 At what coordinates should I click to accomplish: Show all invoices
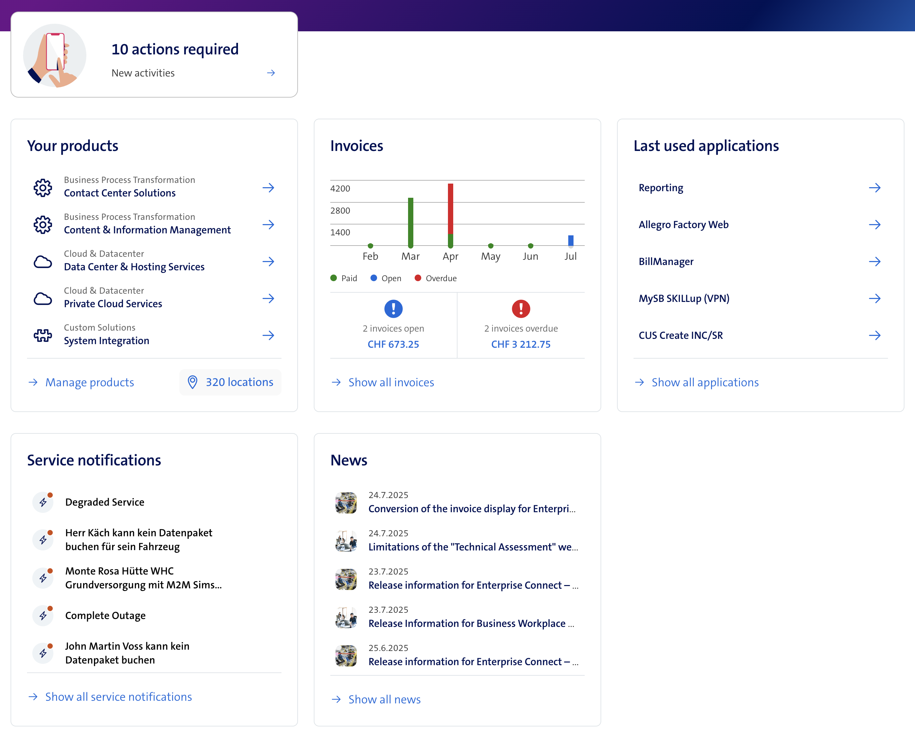coord(391,382)
